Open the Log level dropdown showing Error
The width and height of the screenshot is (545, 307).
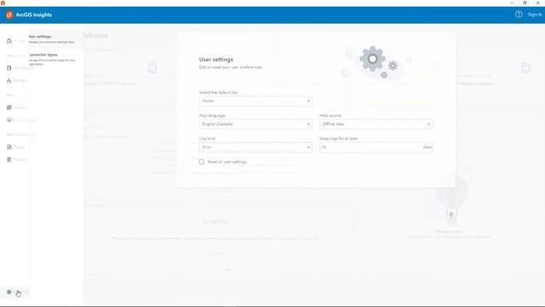point(255,148)
